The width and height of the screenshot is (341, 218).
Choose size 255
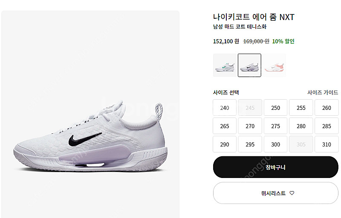click(x=301, y=108)
